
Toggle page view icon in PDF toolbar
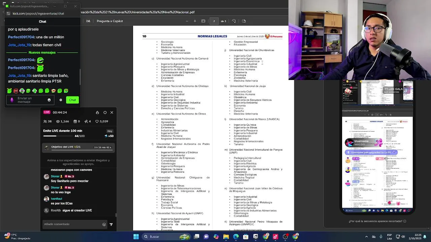[x=244, y=21]
